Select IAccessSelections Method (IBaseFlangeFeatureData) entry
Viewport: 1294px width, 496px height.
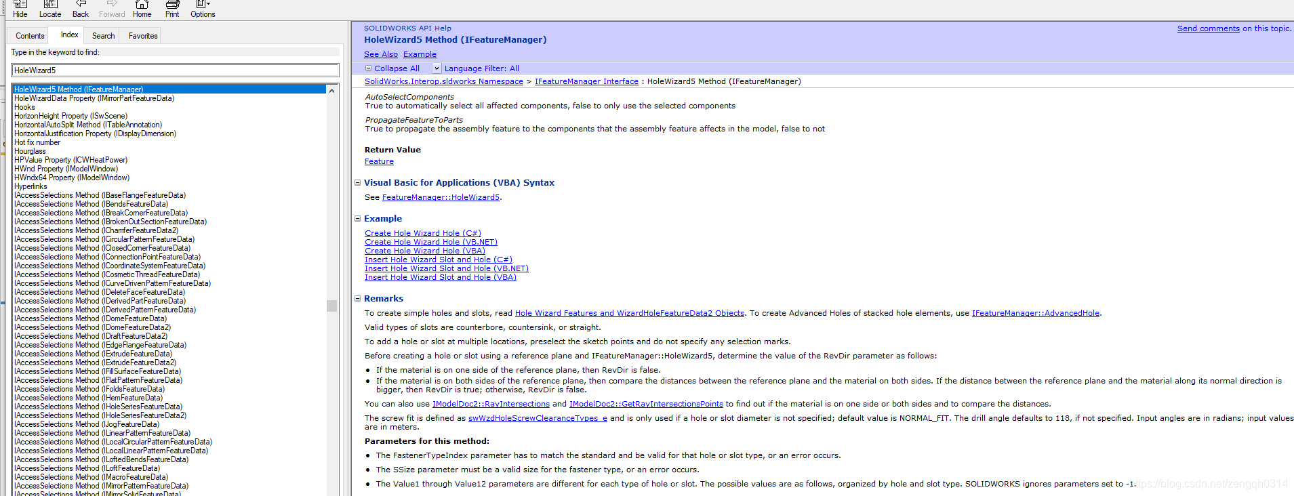click(100, 195)
